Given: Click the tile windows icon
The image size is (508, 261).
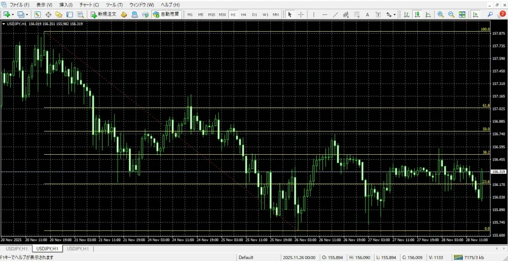Looking at the screenshot, I should [462, 14].
